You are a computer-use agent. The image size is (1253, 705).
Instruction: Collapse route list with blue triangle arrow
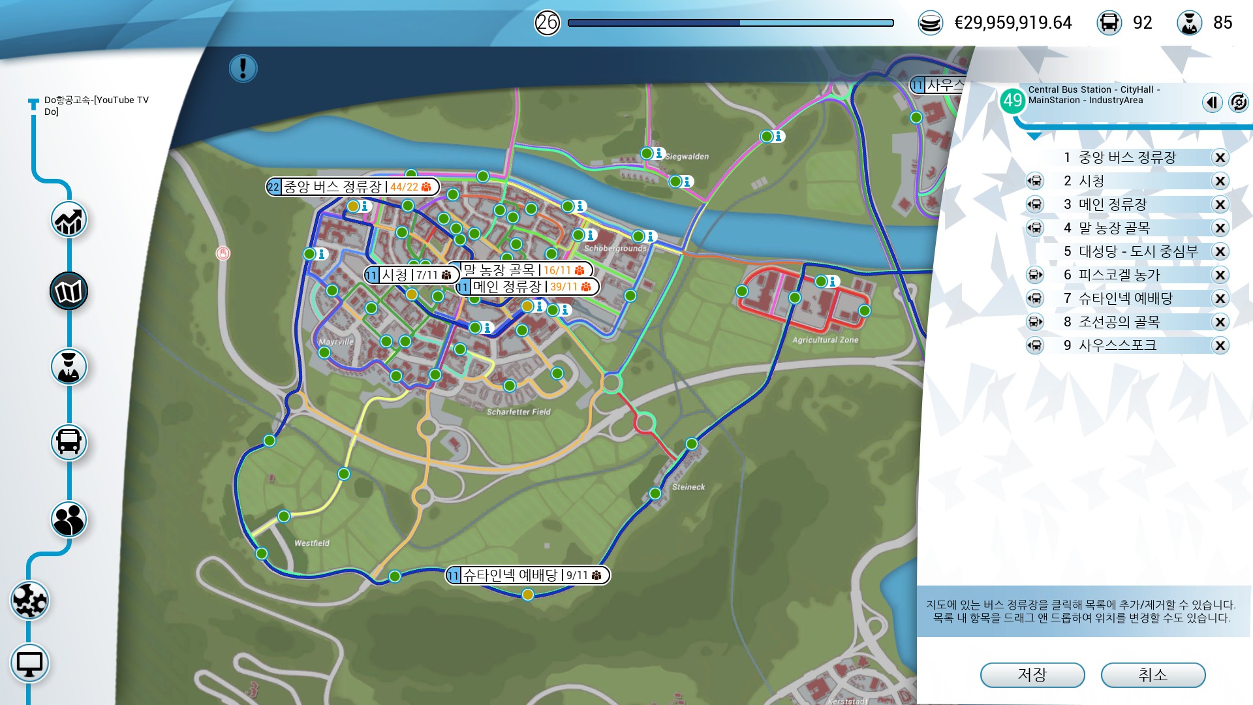1034,136
